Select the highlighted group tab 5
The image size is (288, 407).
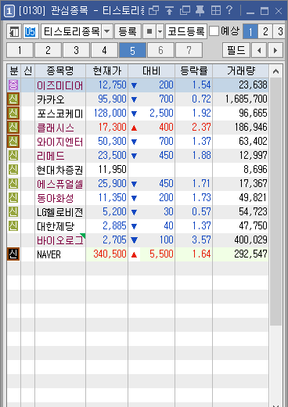click(x=132, y=50)
